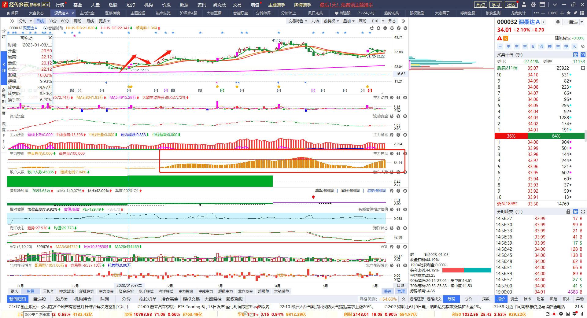This screenshot has height=318, width=587.
Task: Select 单季净利润 display mode
Action: click(324, 191)
